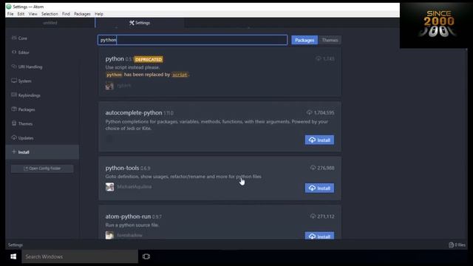Click the Atom icon in title bar

(9, 7)
